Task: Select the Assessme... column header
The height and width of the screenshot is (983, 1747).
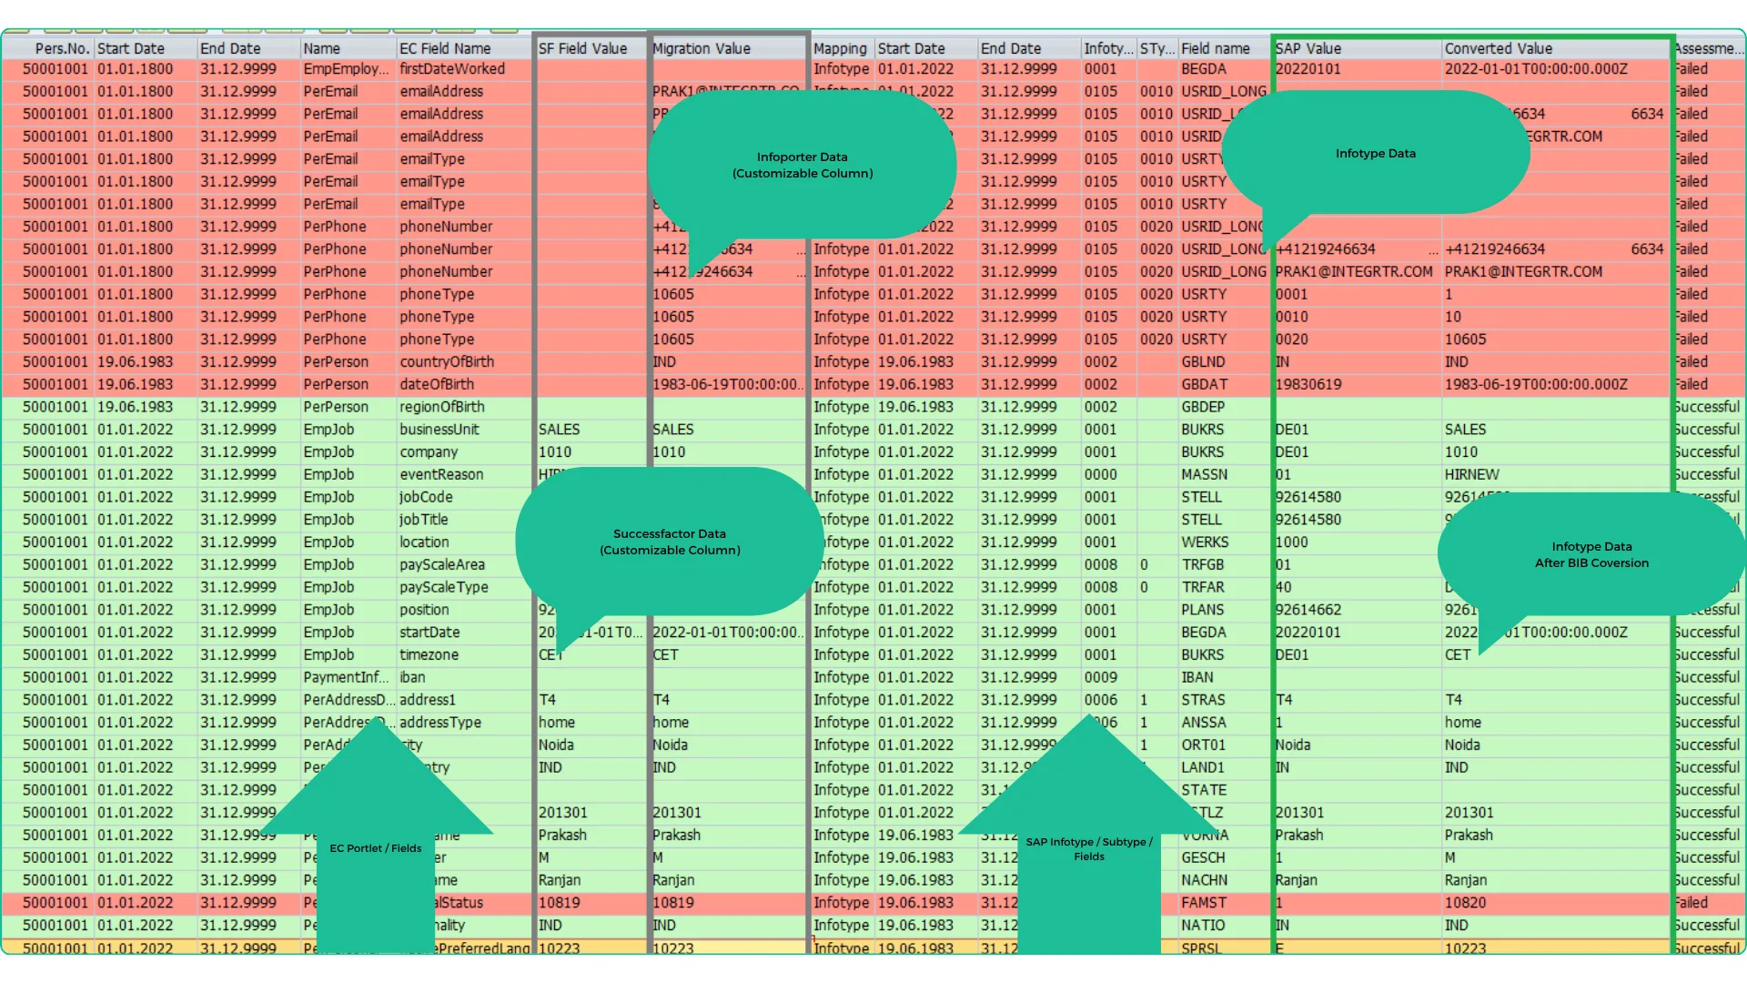Action: point(1708,48)
